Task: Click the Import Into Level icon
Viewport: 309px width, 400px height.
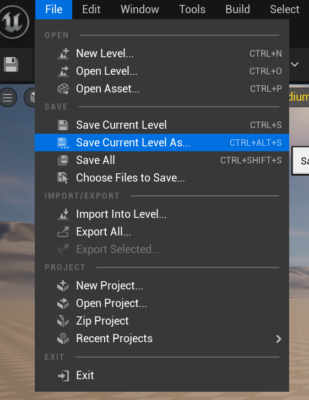Action: [63, 214]
